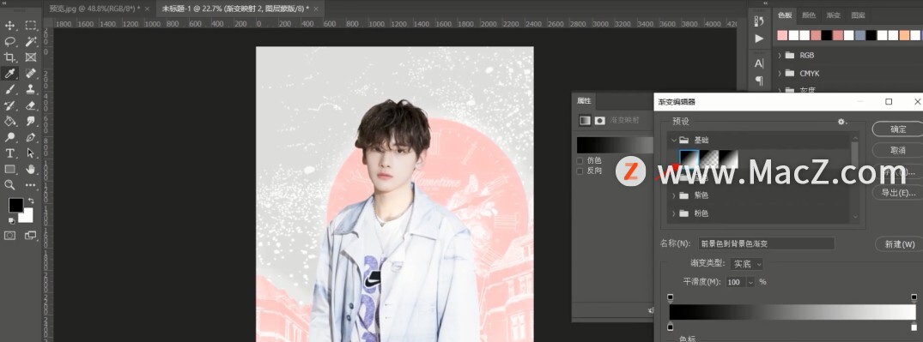This screenshot has height=342, width=923.
Task: Select the Brush tool
Action: [x=10, y=89]
